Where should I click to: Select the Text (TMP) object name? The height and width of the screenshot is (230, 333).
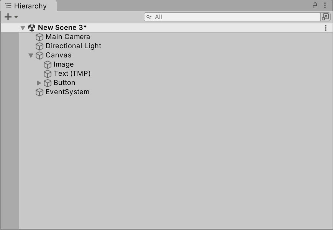[72, 73]
